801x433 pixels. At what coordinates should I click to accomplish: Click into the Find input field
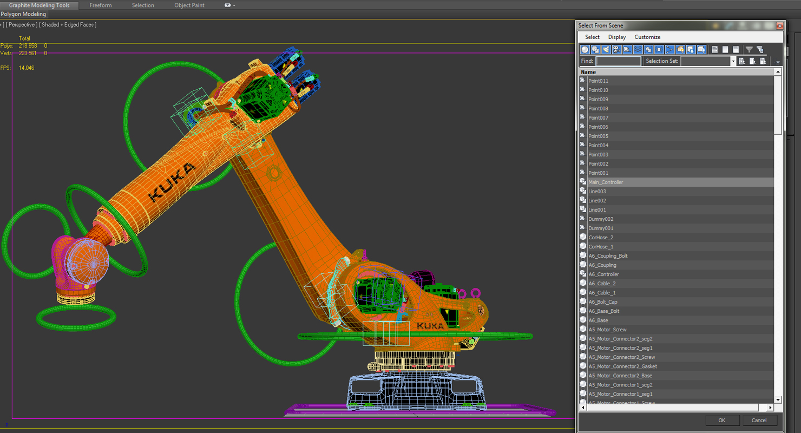(618, 61)
